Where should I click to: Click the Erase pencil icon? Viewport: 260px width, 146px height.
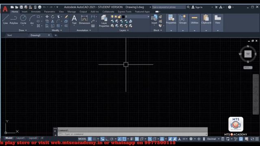point(66,17)
